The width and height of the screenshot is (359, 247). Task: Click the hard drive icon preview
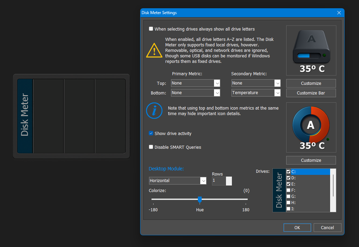coord(311,47)
